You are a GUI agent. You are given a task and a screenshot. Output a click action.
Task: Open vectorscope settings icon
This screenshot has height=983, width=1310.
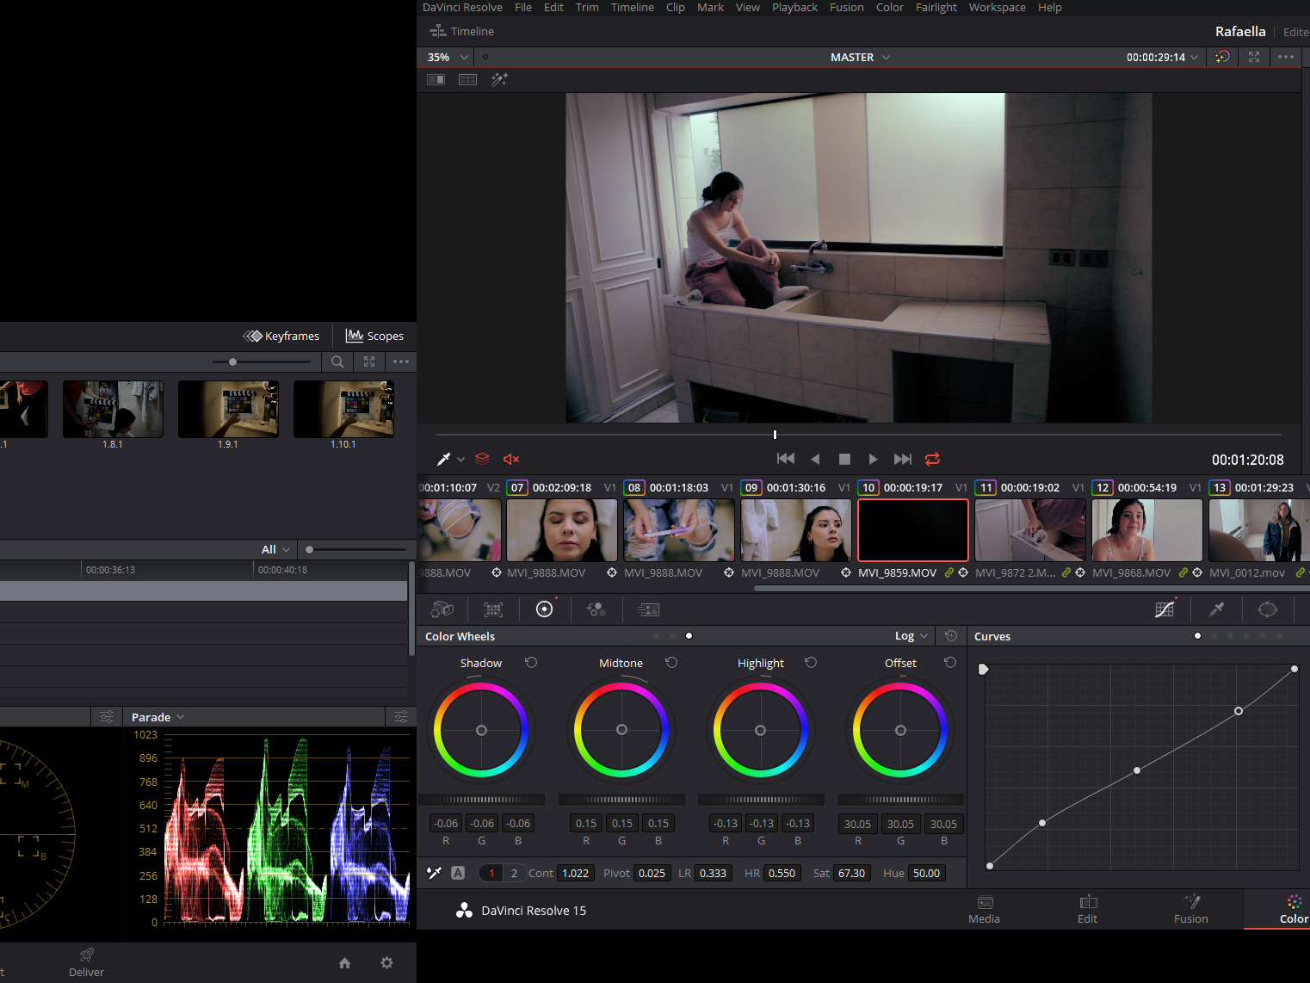click(x=107, y=716)
